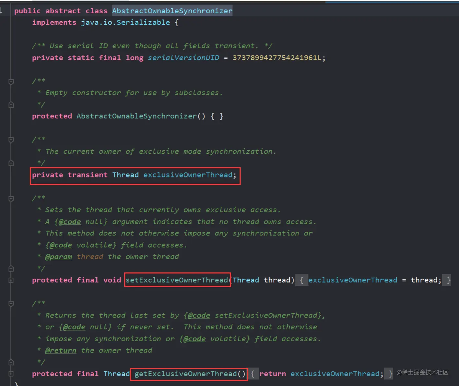Expand the folded getExclusiveOwnerThread method with plus marker

click(x=11, y=374)
